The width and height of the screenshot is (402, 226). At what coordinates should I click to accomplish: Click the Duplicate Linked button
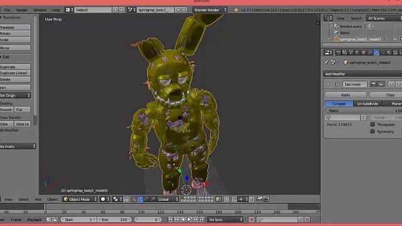pyautogui.click(x=15, y=73)
